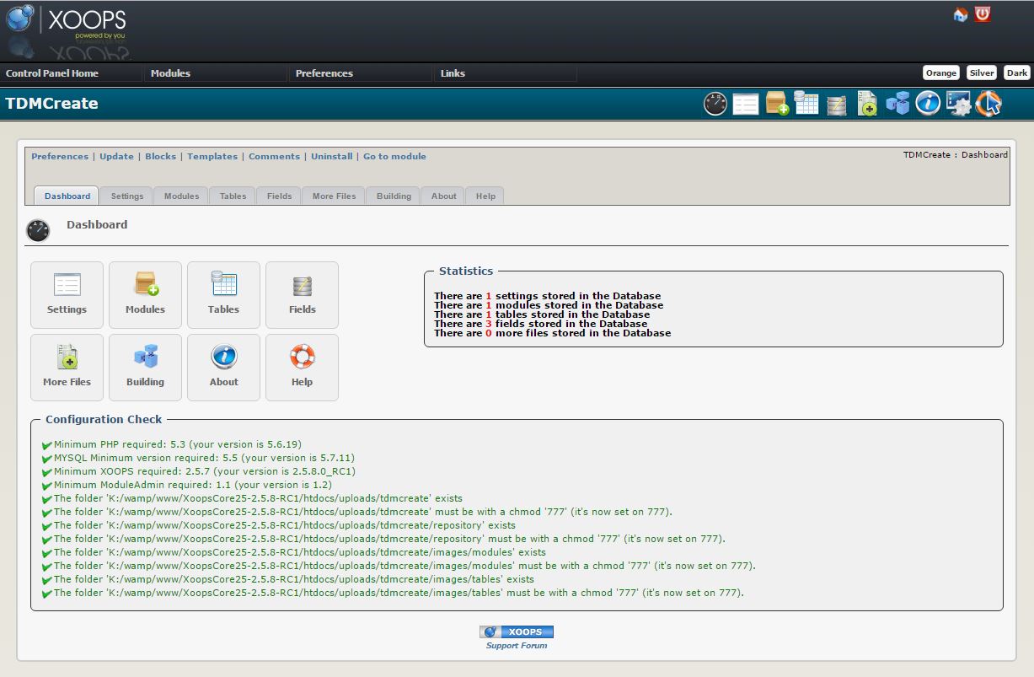
Task: Open Help dashboard tile
Action: tap(302, 367)
